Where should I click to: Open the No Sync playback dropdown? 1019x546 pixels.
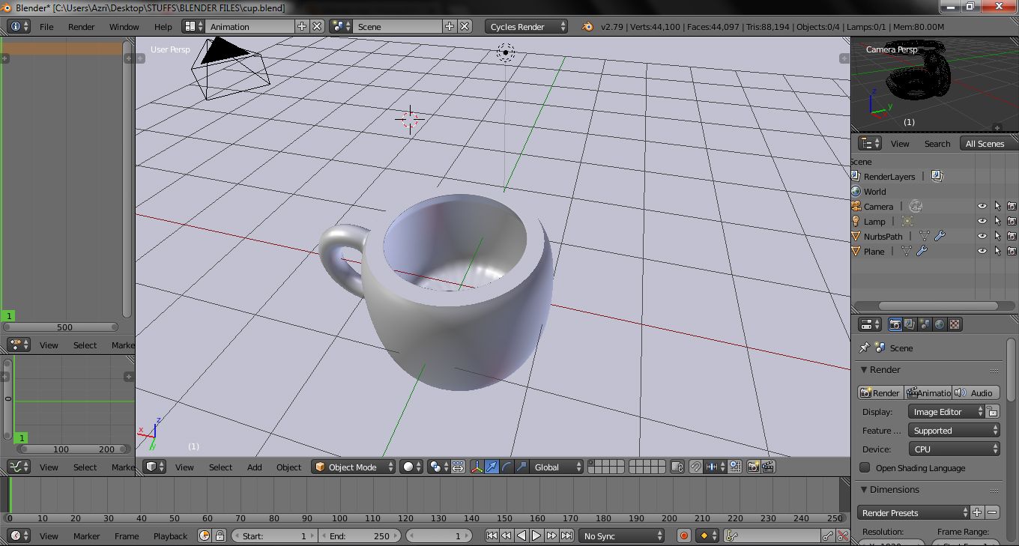click(621, 536)
